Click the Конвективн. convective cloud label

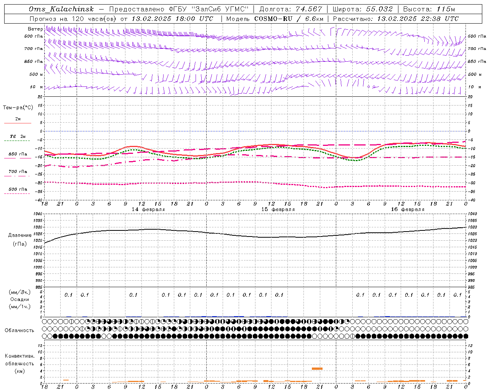tap(19, 356)
